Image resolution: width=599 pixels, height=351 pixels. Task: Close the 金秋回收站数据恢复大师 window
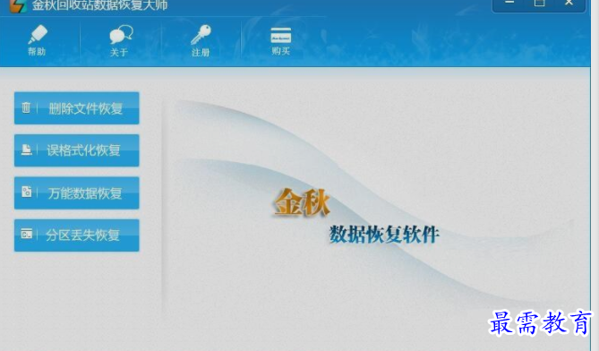[x=569, y=4]
